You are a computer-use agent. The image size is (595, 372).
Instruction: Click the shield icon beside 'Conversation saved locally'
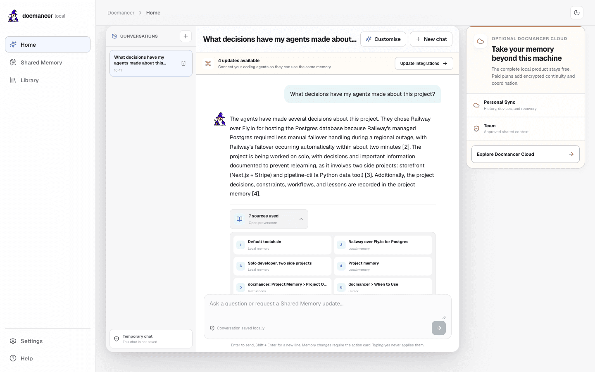(x=212, y=328)
